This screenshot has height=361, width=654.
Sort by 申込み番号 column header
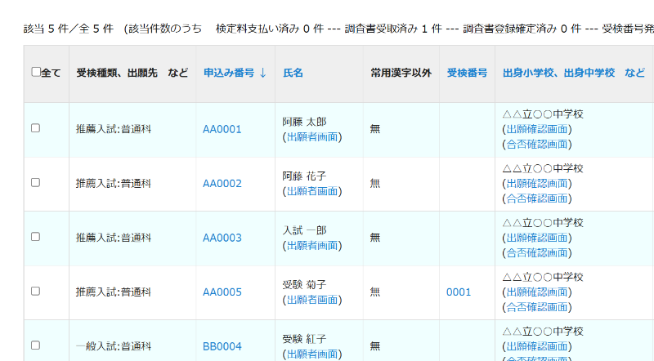click(235, 73)
